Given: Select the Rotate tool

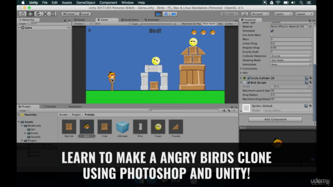Looking at the screenshot, I should 38,14.
